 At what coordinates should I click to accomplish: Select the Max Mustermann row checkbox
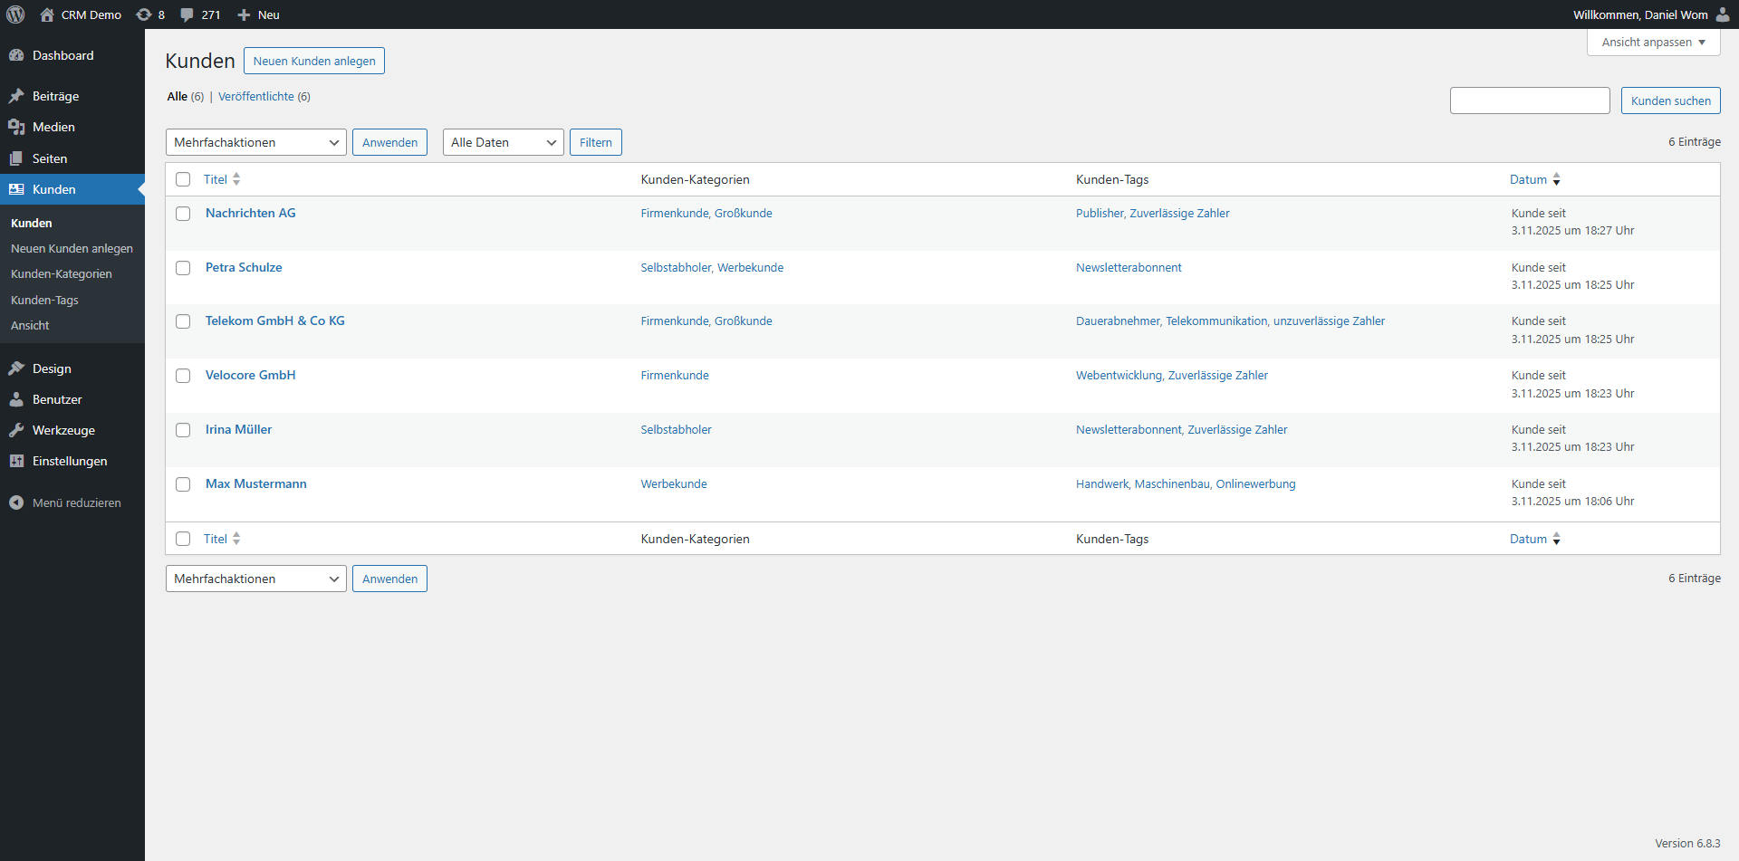[183, 484]
